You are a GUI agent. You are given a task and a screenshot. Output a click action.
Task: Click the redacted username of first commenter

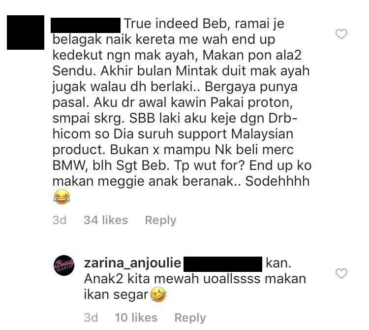(x=86, y=25)
